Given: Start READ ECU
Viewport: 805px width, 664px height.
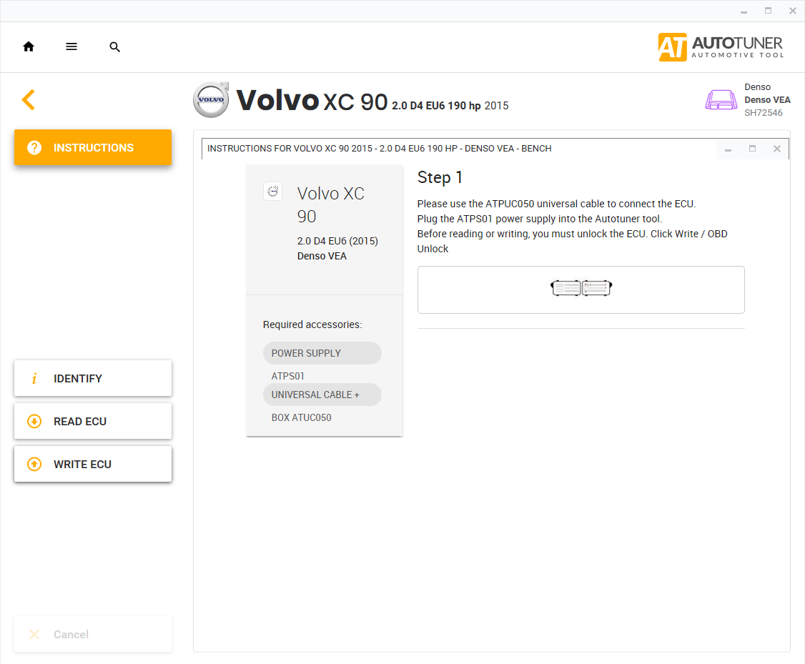Looking at the screenshot, I should click(x=93, y=421).
